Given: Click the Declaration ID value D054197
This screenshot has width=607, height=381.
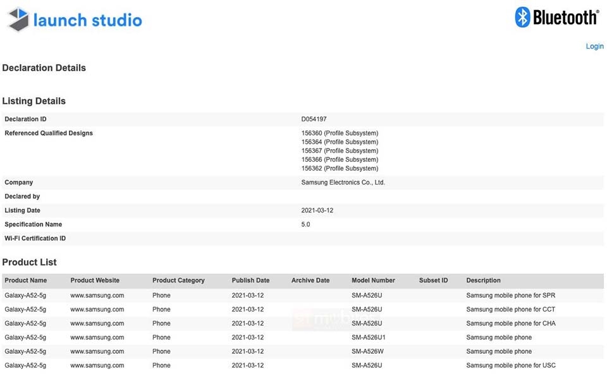Looking at the screenshot, I should (x=314, y=119).
